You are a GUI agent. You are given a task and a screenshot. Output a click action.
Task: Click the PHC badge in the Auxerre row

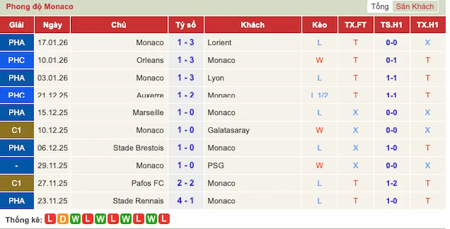click(17, 95)
